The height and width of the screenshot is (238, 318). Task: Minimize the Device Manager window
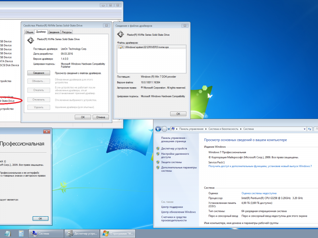pyautogui.click(x=103, y=5)
